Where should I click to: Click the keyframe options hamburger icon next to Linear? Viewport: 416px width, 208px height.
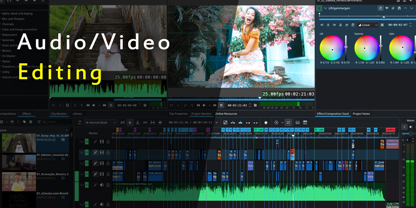(x=382, y=25)
